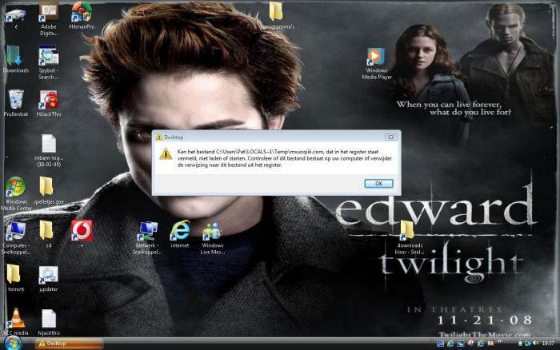Open the torrent folder
The height and width of the screenshot is (350, 560).
(x=15, y=278)
